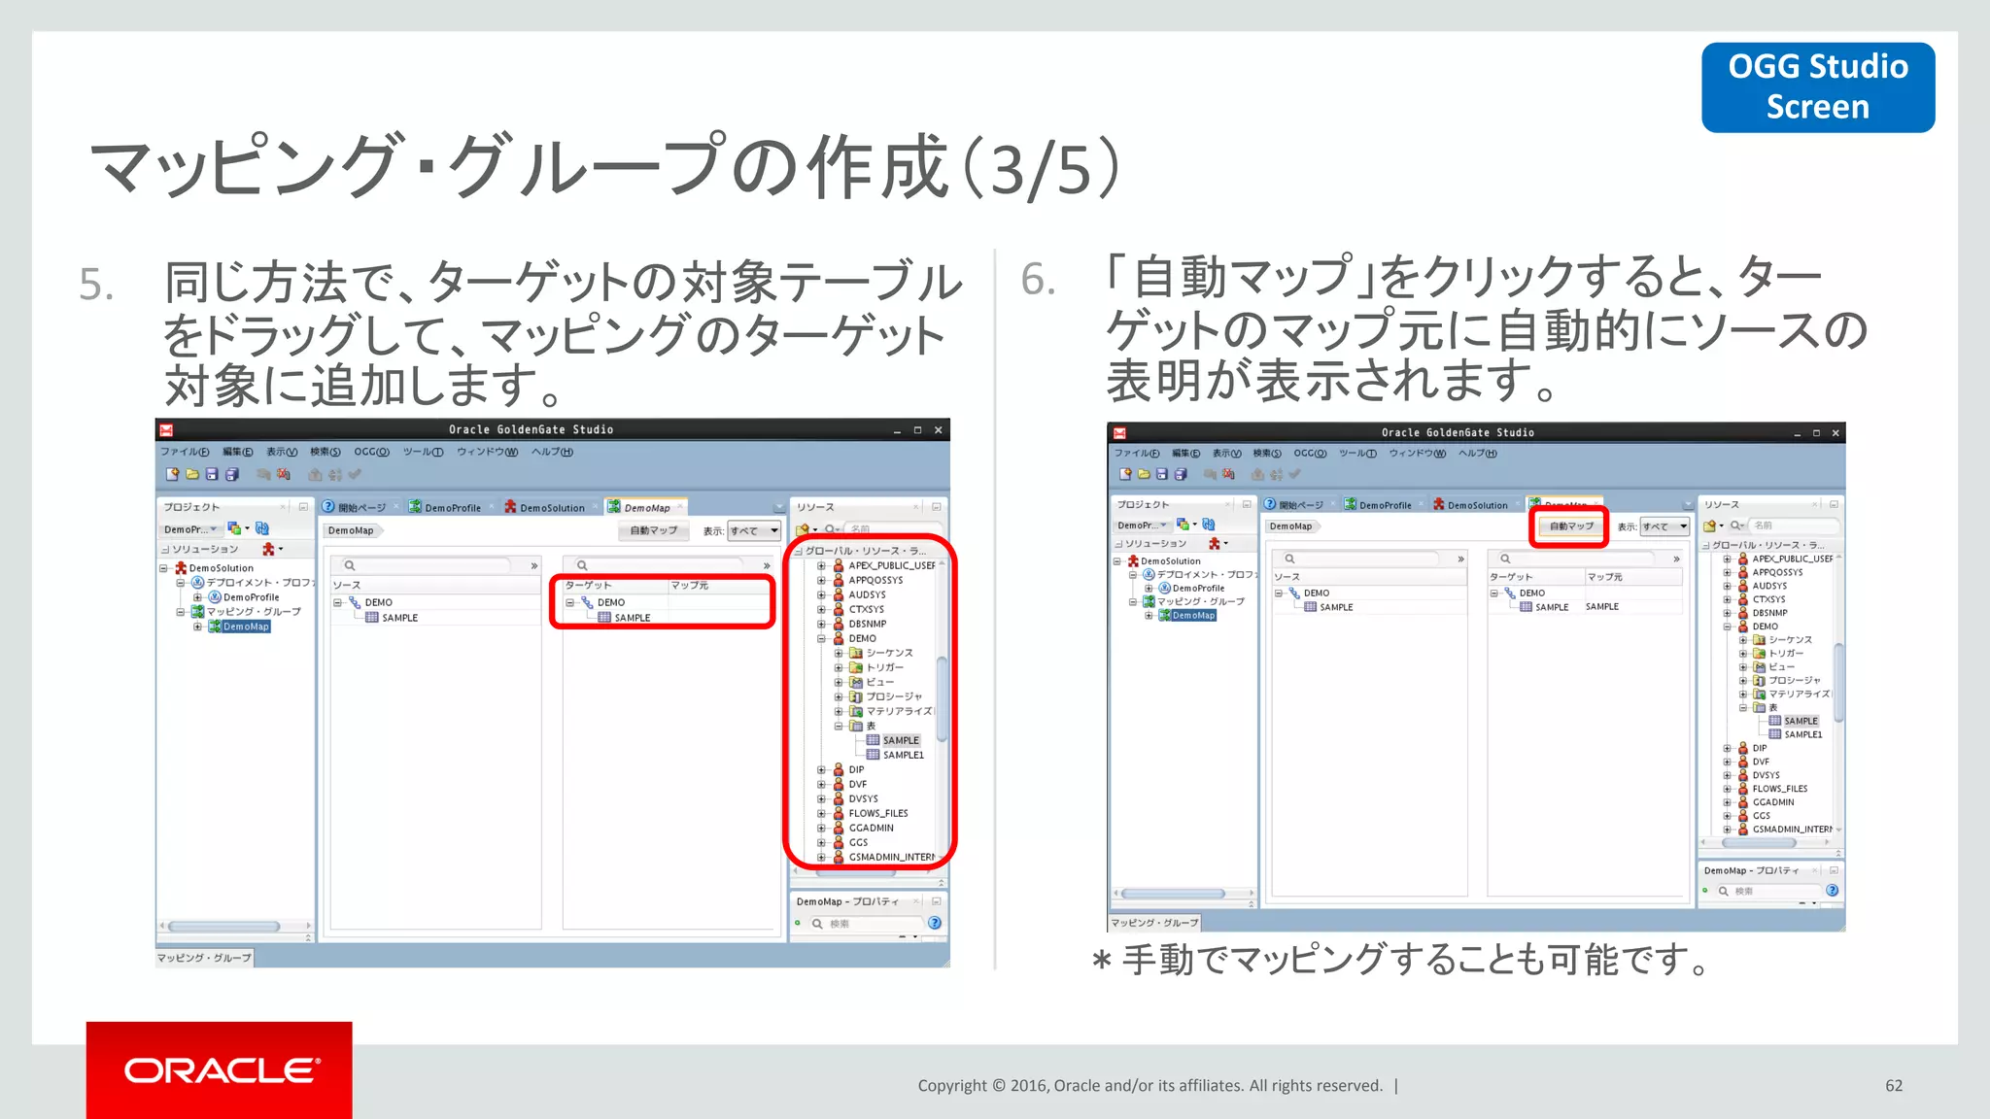Collapse 表 folder in right Resources tree
The height and width of the screenshot is (1119, 1990).
[x=1743, y=707]
